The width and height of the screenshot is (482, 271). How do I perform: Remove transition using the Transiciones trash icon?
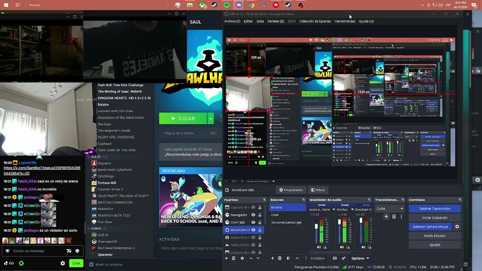tap(394, 216)
